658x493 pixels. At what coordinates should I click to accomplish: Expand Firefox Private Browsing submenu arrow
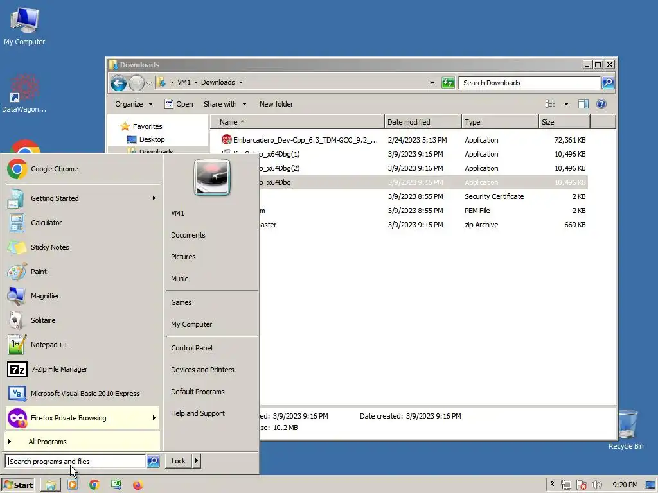(154, 418)
